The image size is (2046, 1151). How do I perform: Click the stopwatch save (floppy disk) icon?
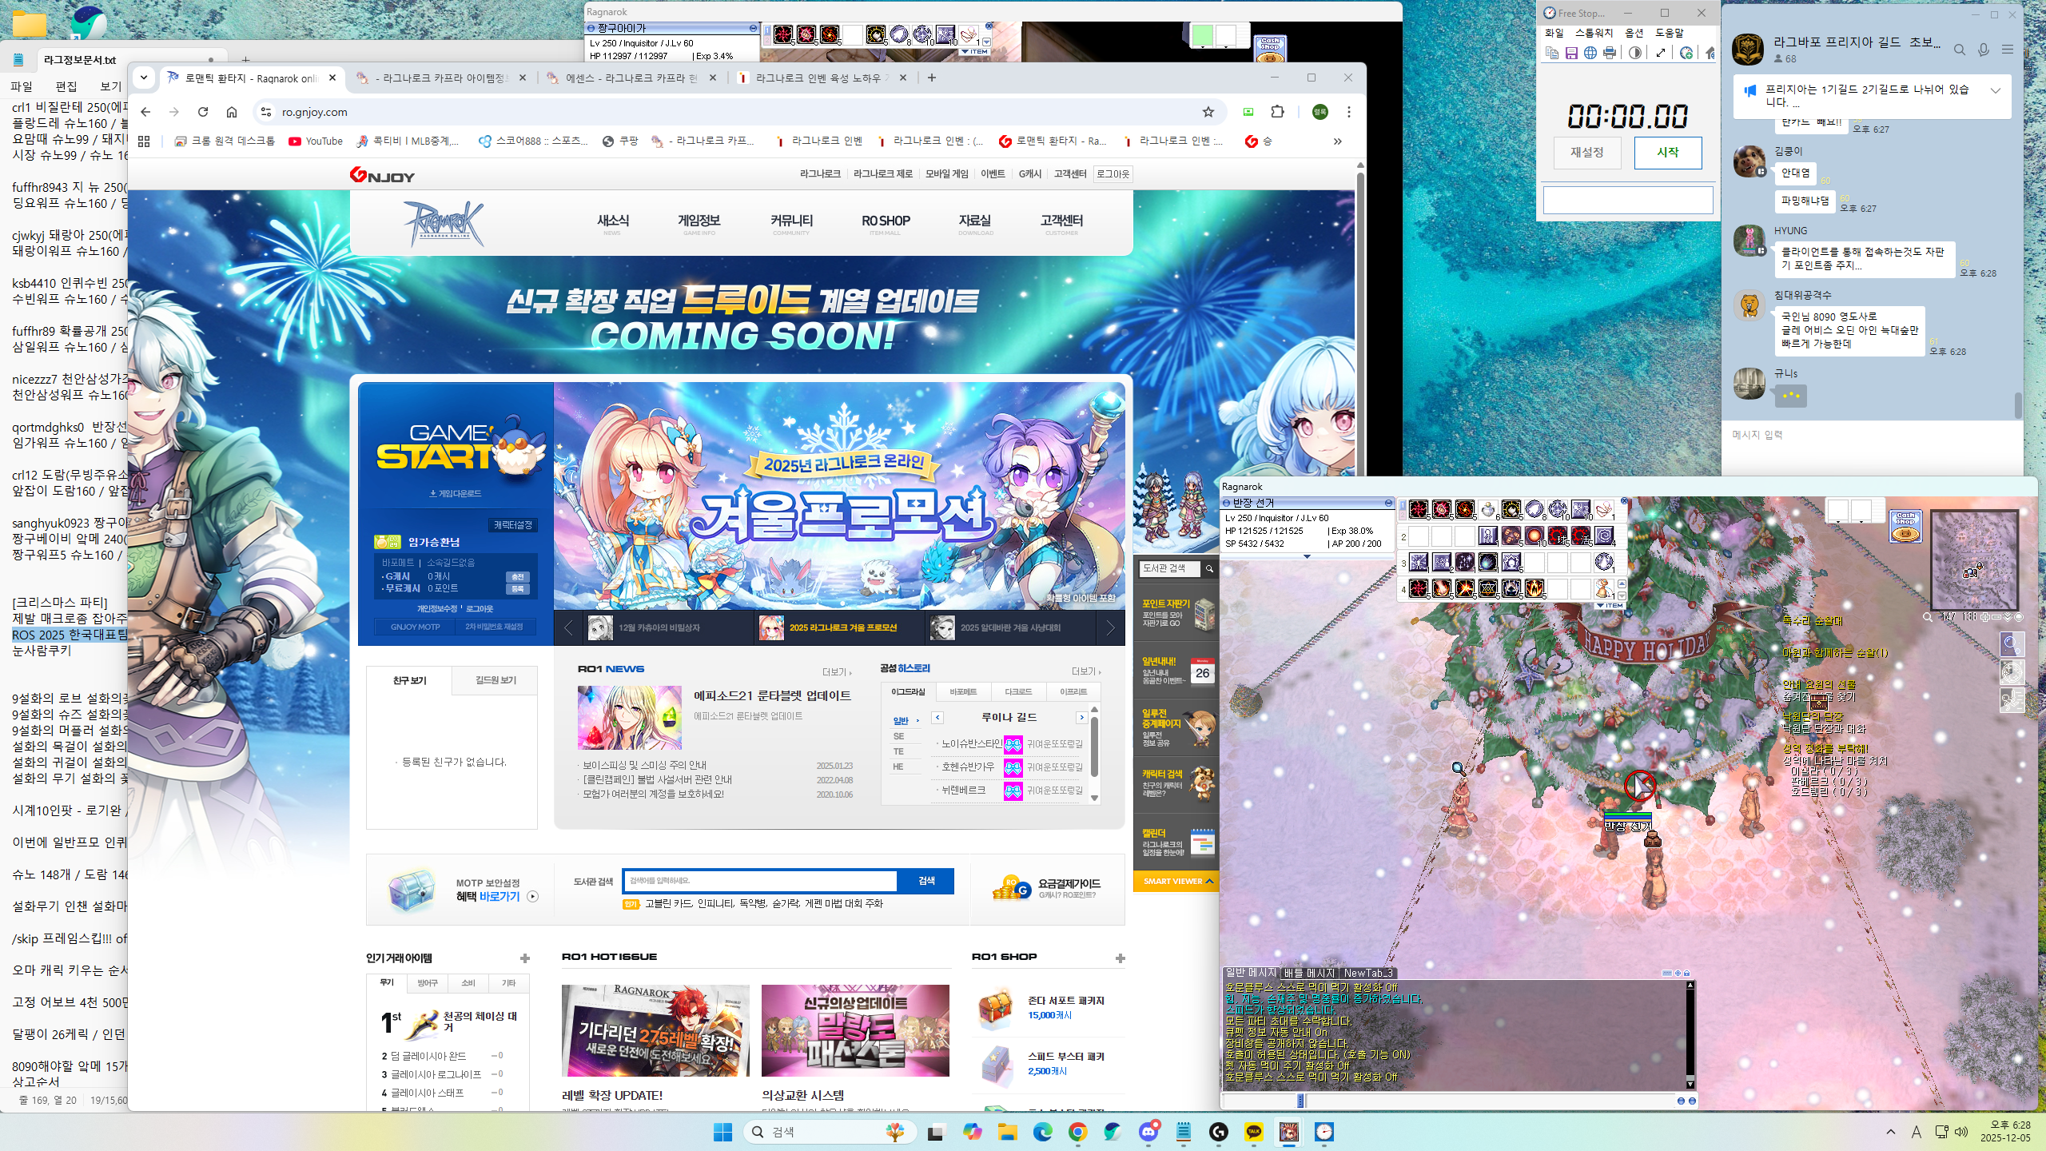pos(1571,53)
